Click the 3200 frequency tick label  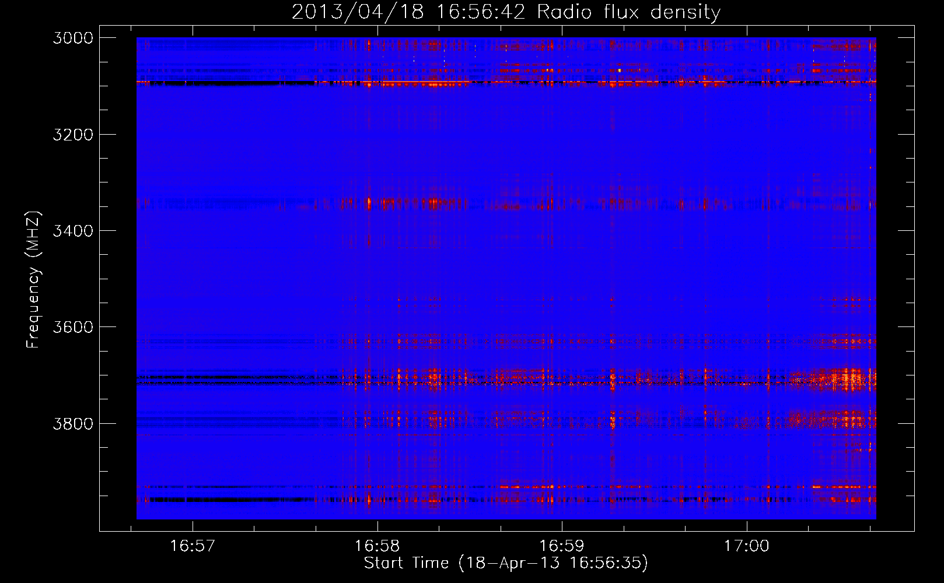point(73,135)
